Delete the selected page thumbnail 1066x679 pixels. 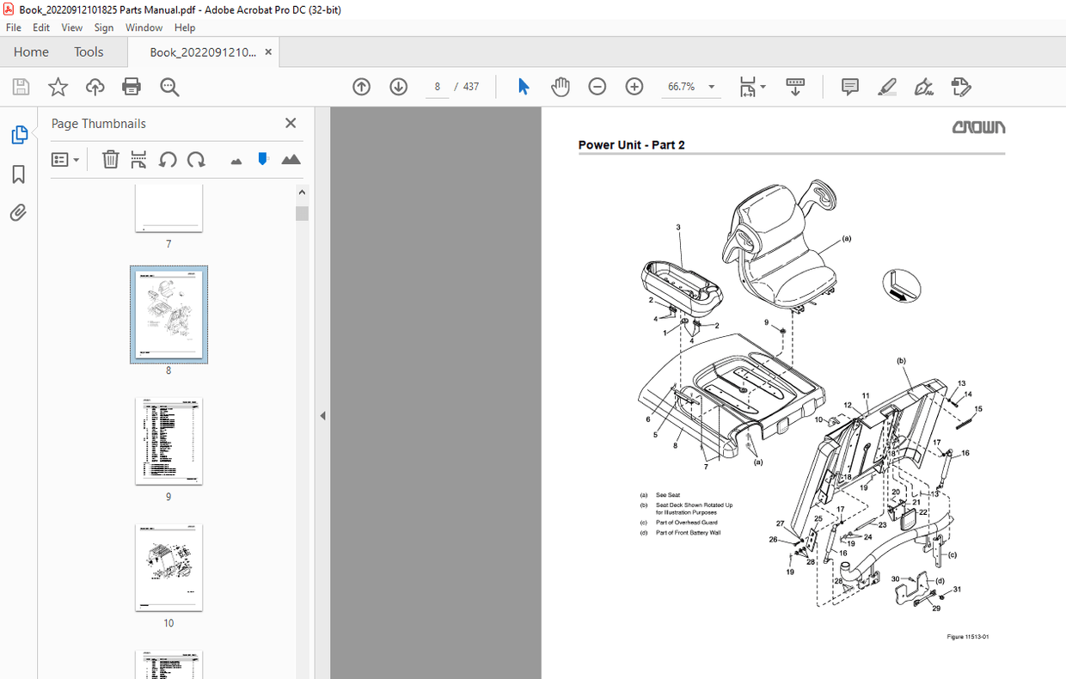pyautogui.click(x=110, y=159)
